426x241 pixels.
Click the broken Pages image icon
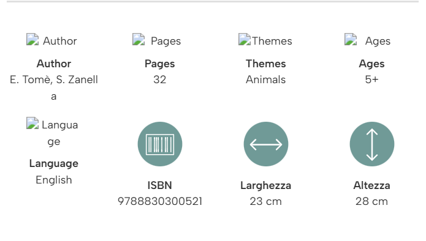139,39
